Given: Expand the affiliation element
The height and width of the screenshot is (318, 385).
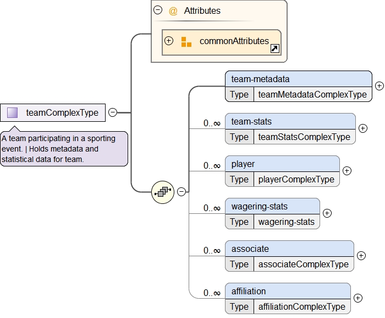Looking at the screenshot, I should (358, 298).
